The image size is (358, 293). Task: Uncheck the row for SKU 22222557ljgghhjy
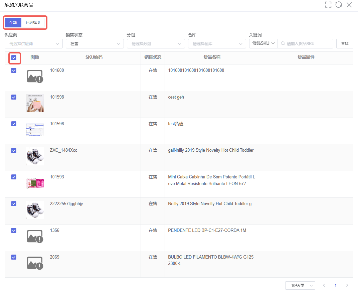(x=14, y=204)
